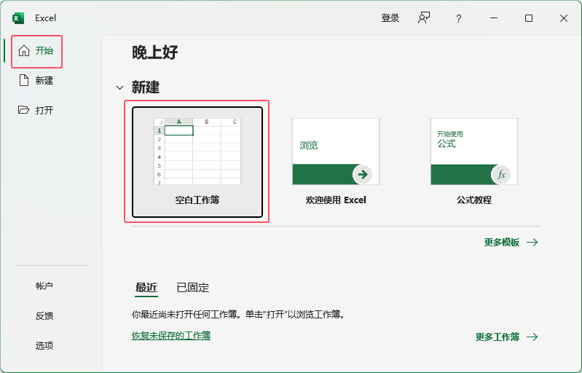The width and height of the screenshot is (582, 373).
Task: Close the Excel window
Action: click(x=564, y=18)
